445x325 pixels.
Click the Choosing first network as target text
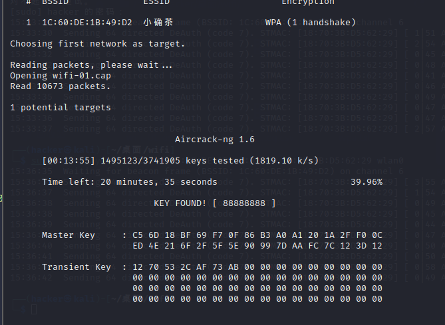click(x=97, y=44)
